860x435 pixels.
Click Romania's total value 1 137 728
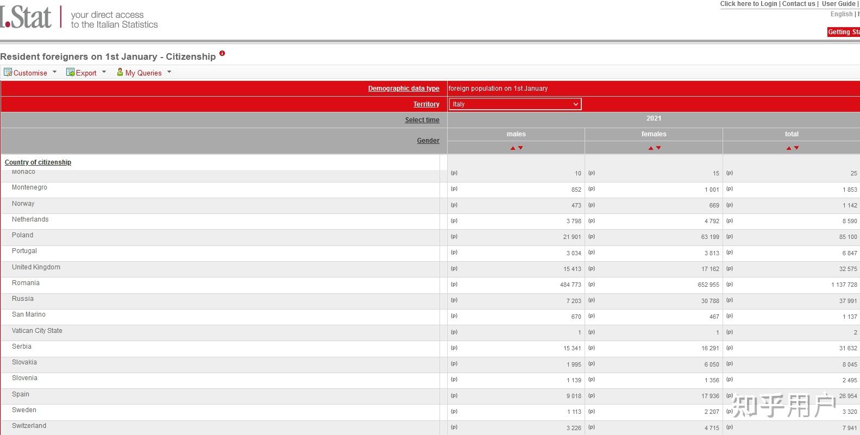click(x=844, y=285)
